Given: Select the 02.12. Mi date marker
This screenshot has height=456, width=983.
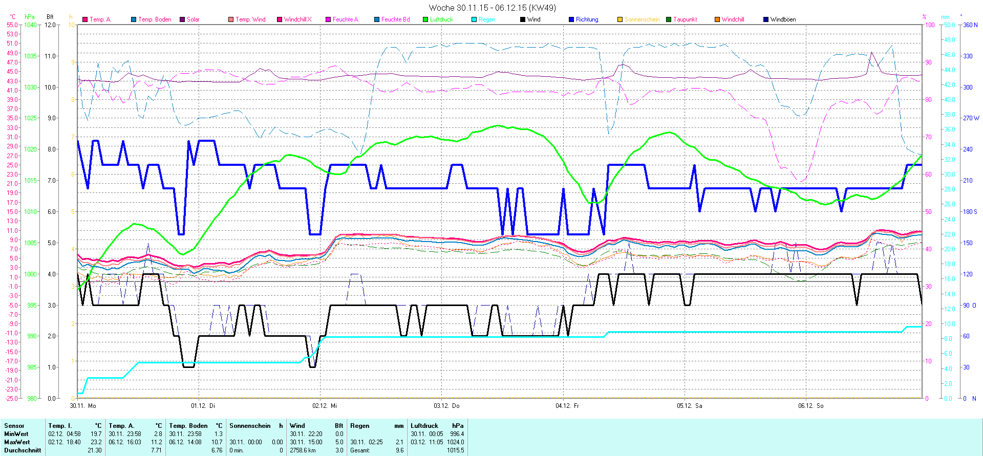Looking at the screenshot, I should click(x=325, y=406).
